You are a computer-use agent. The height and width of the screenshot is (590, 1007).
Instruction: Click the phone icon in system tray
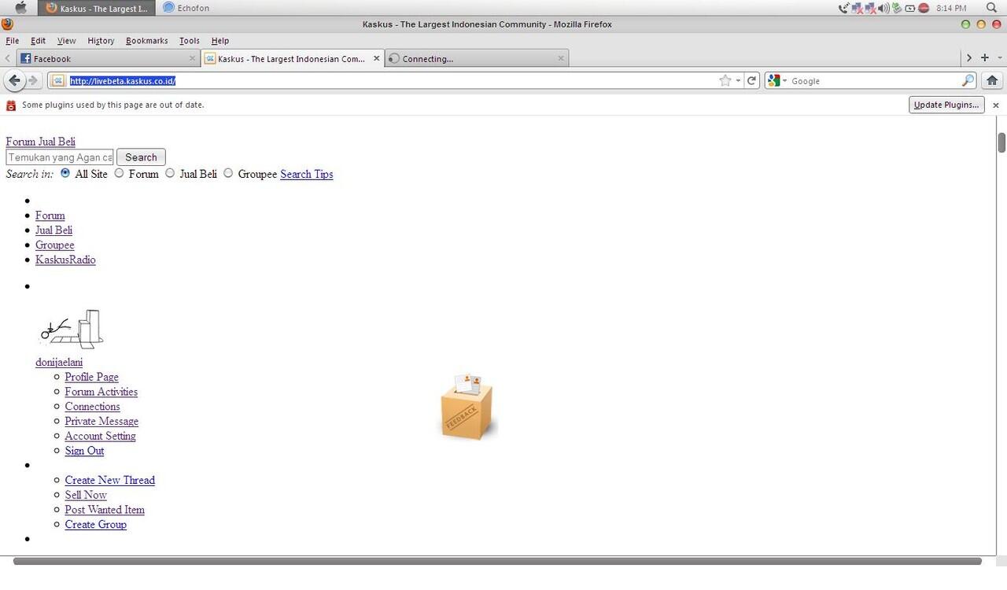tap(843, 8)
